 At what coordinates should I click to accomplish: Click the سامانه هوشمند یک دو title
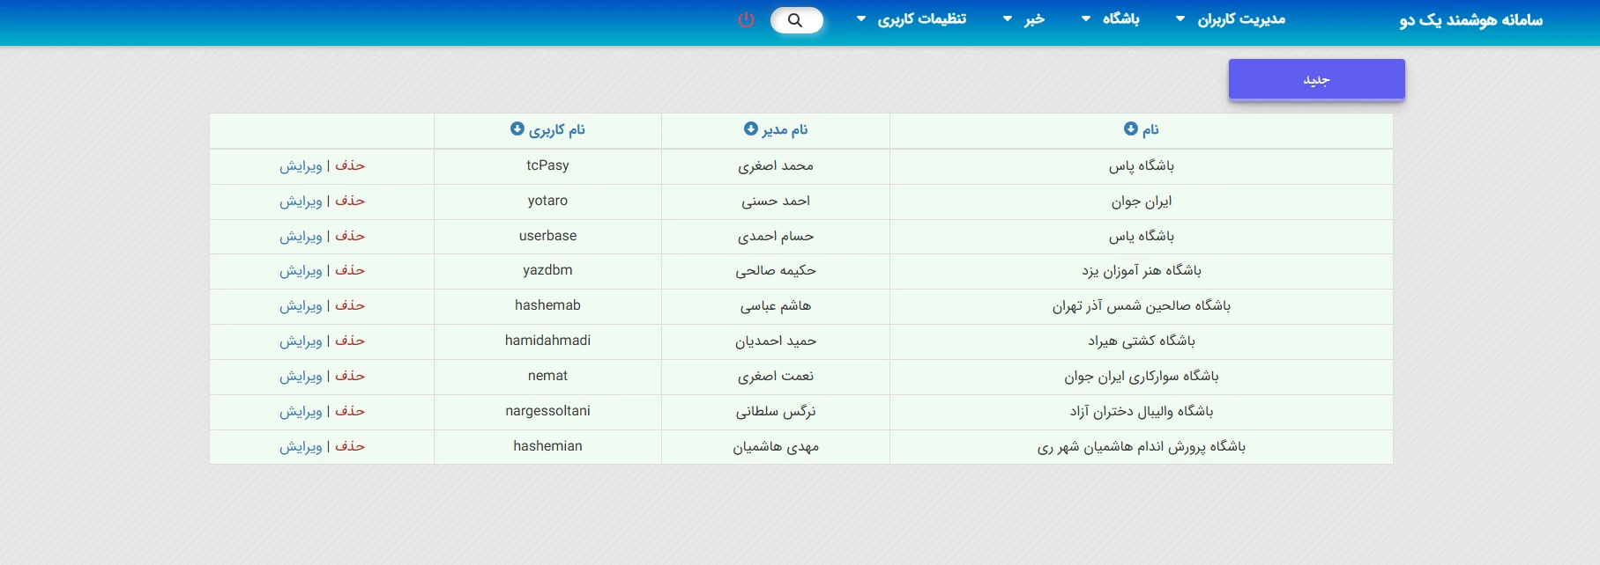coord(1470,19)
